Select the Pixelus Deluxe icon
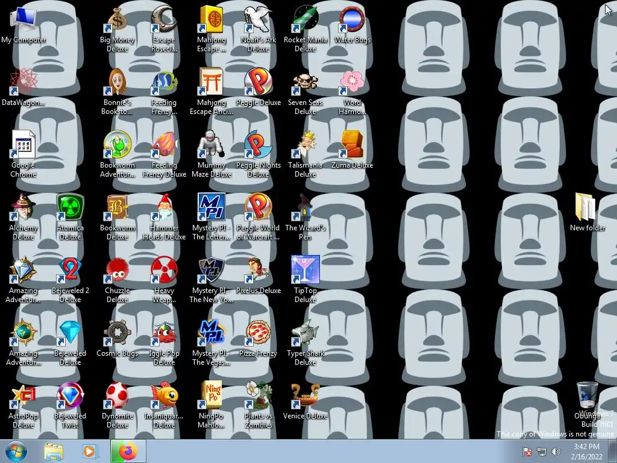The width and height of the screenshot is (617, 463). pos(258,270)
